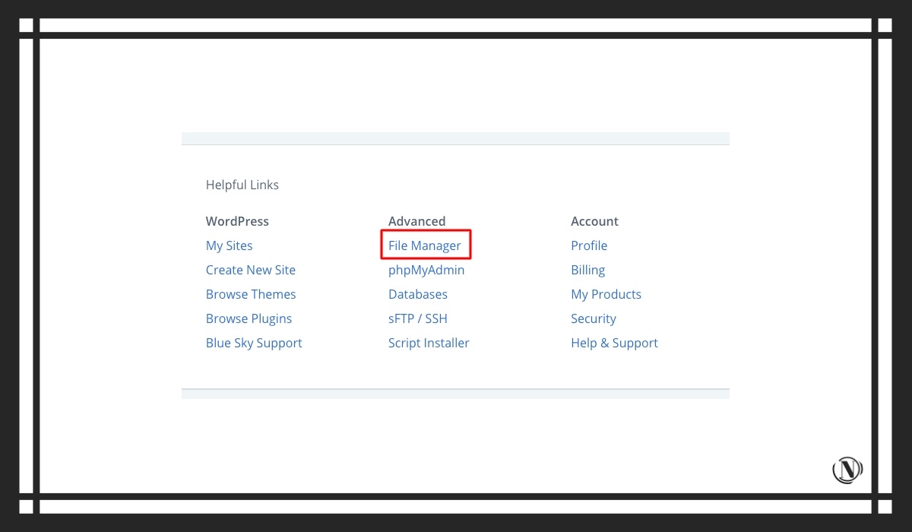Click the Helpful Links heading text
The image size is (912, 532).
(x=242, y=185)
